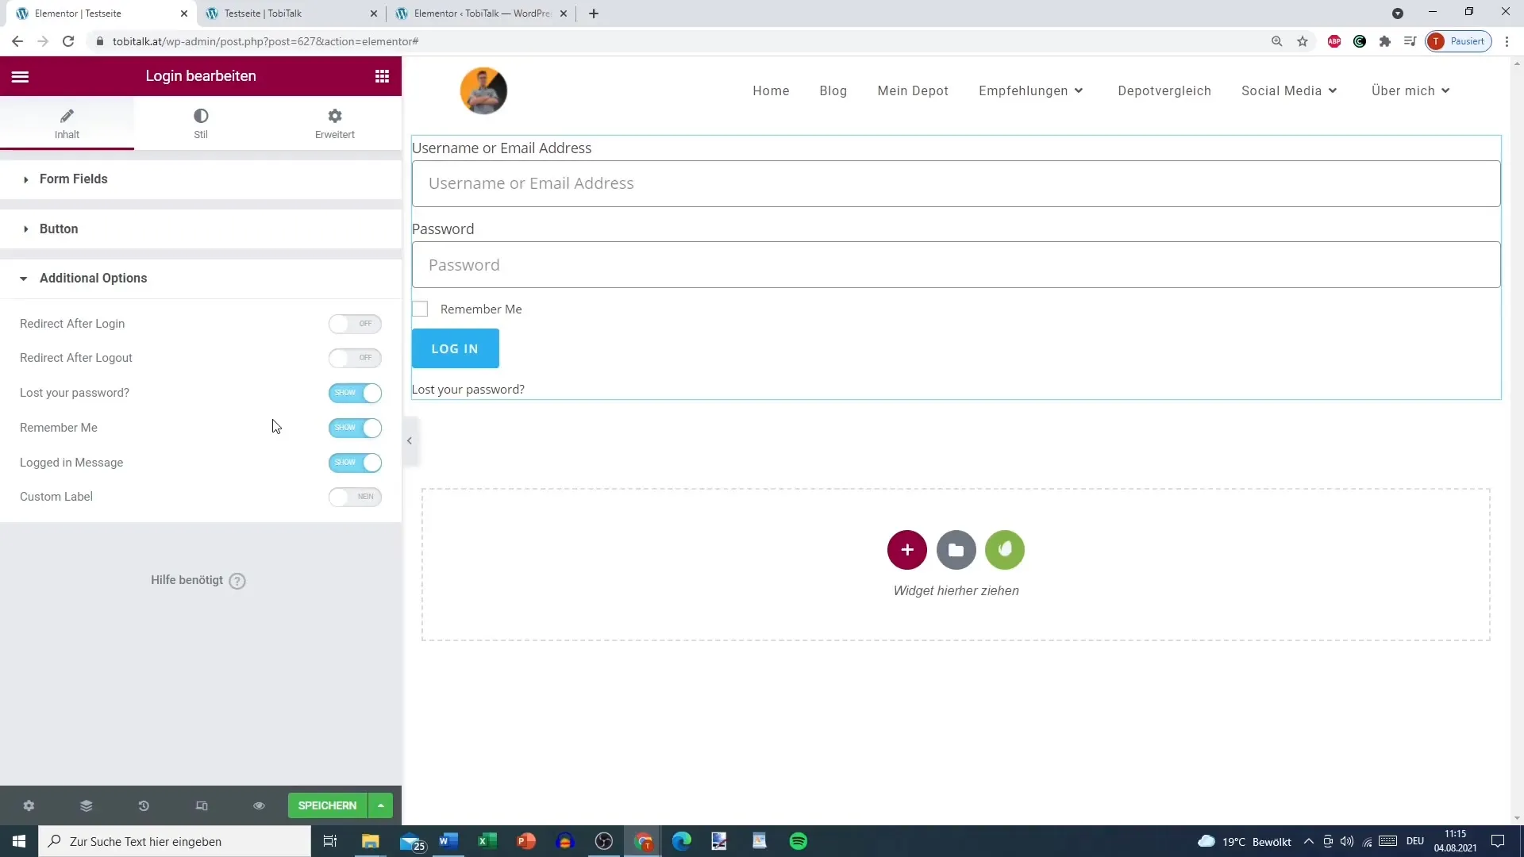Click the Hilfe benötigt link
The width and height of the screenshot is (1524, 857).
click(187, 580)
